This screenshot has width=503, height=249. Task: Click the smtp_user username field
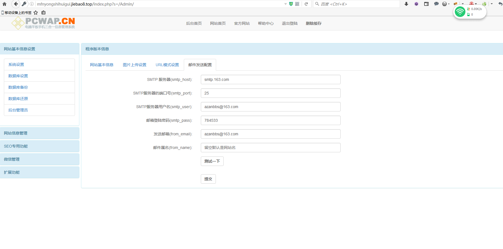[x=271, y=107]
